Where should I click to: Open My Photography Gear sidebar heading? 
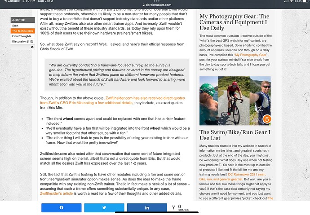[x=234, y=22]
